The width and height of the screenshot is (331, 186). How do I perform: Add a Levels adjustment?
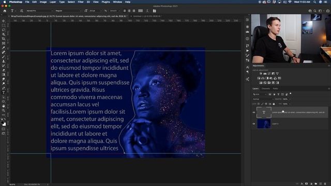(x=265, y=73)
